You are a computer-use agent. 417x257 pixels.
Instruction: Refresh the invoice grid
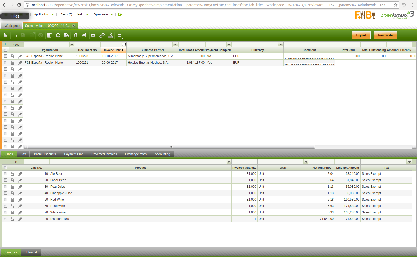[x=58, y=35]
